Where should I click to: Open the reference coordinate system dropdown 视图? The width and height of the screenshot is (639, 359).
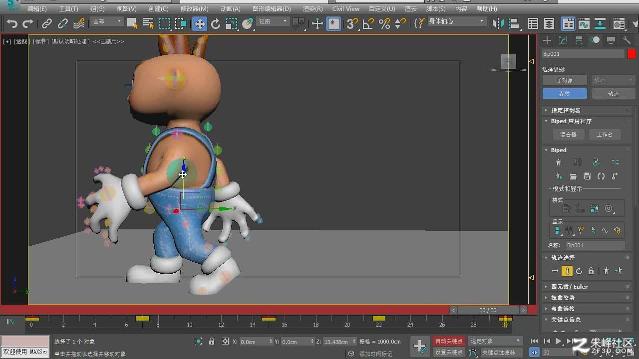(273, 21)
